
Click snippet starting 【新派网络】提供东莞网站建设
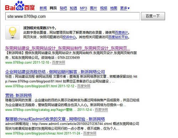coord(71,55)
